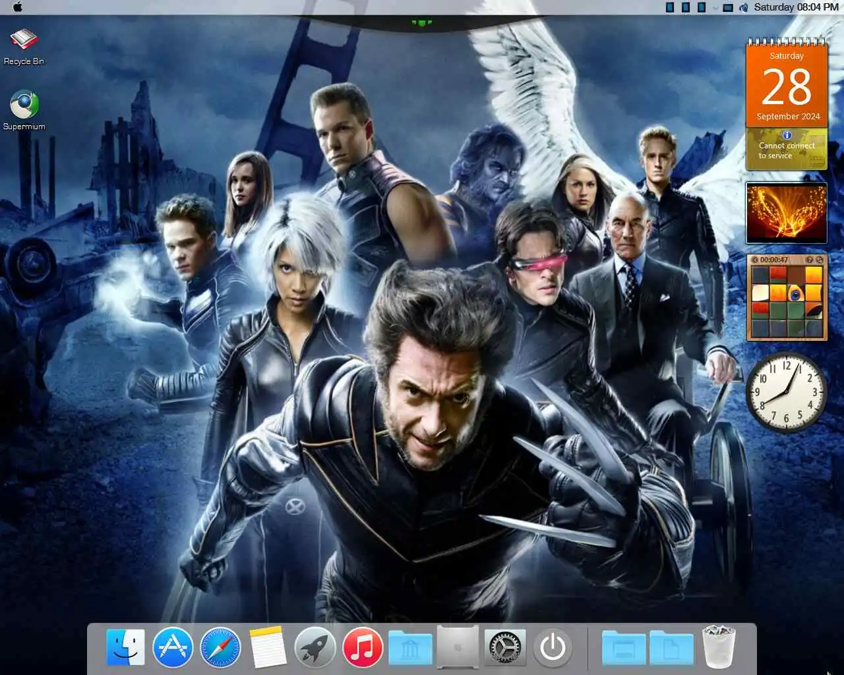844x675 pixels.
Task: Click the green drawer indicator at top
Action: coord(422,23)
